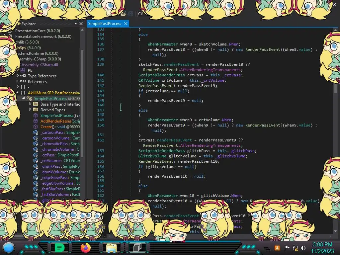Open the volume control tray icon
This screenshot has width=340, height=255.
(303, 248)
